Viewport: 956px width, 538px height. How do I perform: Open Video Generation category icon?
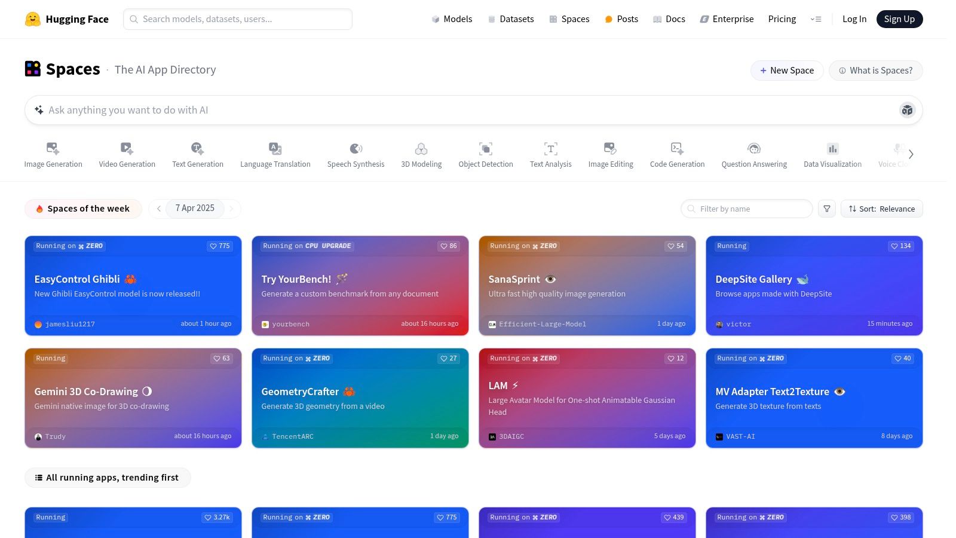coord(127,148)
